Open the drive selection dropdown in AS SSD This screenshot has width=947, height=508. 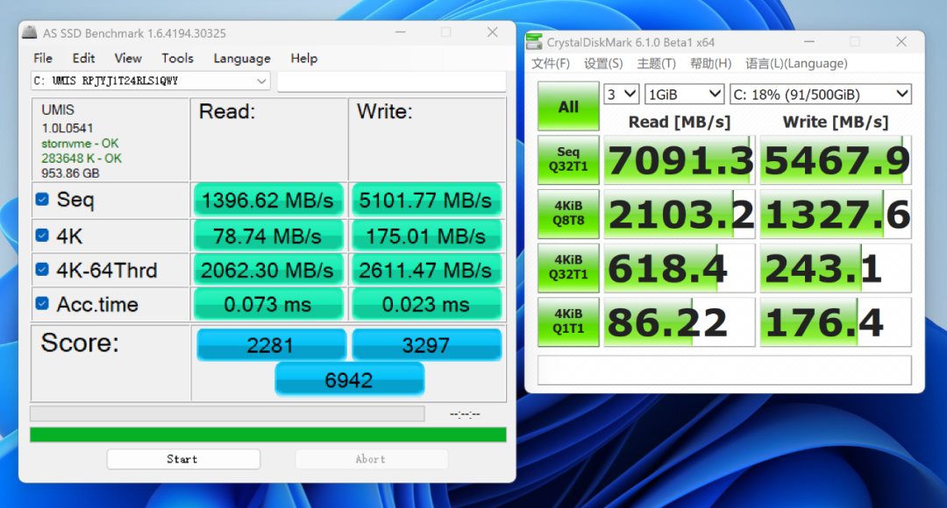(151, 81)
